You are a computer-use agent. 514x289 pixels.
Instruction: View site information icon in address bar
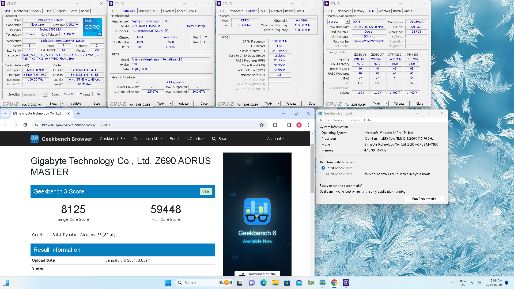(37, 125)
